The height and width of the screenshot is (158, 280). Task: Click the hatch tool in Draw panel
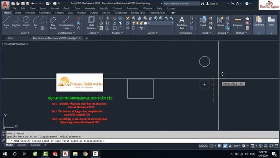42,28
